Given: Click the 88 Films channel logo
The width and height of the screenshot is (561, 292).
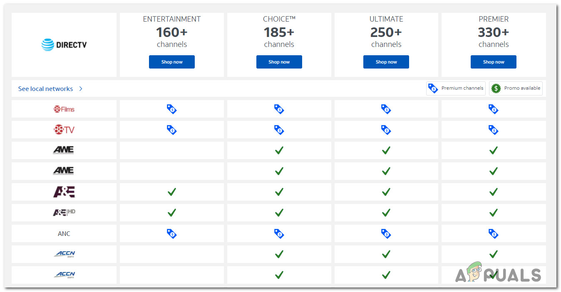Looking at the screenshot, I should tap(64, 109).
